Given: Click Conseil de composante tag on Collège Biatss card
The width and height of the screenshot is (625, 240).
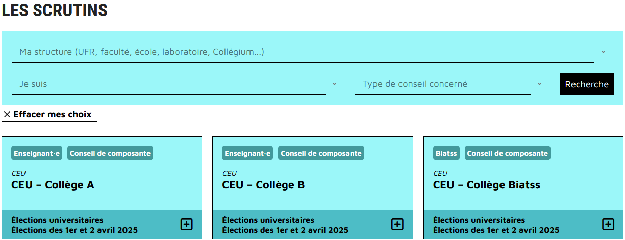Looking at the screenshot, I should pos(507,153).
